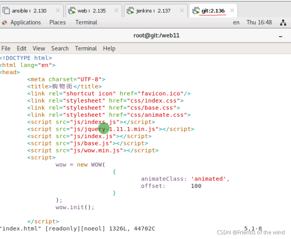Open the Search menu

coord(60,49)
